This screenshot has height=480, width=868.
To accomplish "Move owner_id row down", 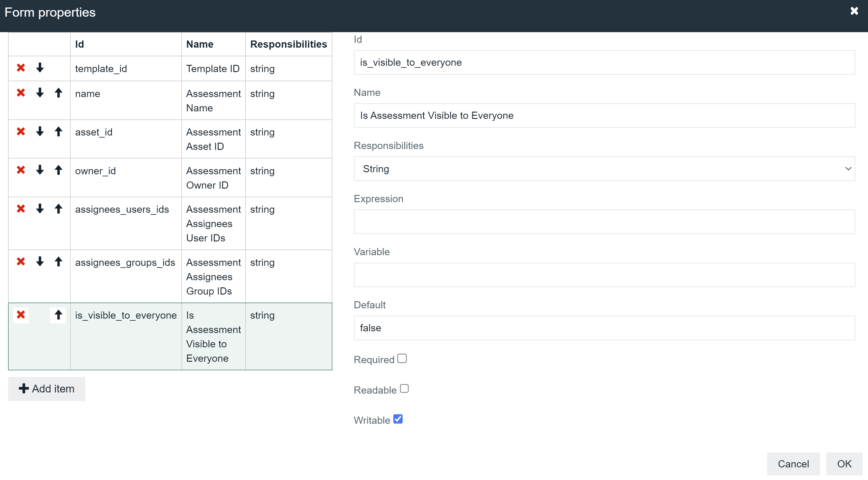I will click(40, 170).
